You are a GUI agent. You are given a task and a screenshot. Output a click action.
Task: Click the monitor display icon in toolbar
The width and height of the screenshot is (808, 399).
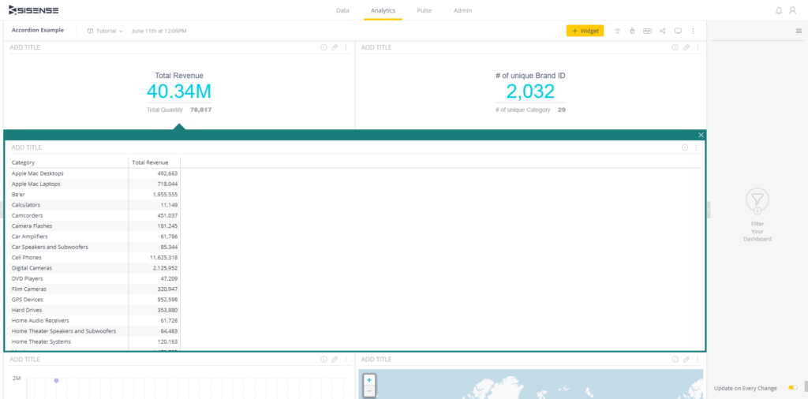(x=678, y=31)
